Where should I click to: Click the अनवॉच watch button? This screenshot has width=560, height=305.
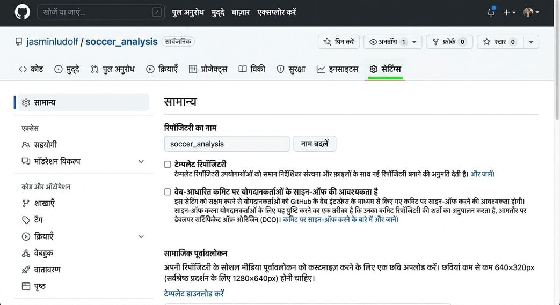[387, 42]
